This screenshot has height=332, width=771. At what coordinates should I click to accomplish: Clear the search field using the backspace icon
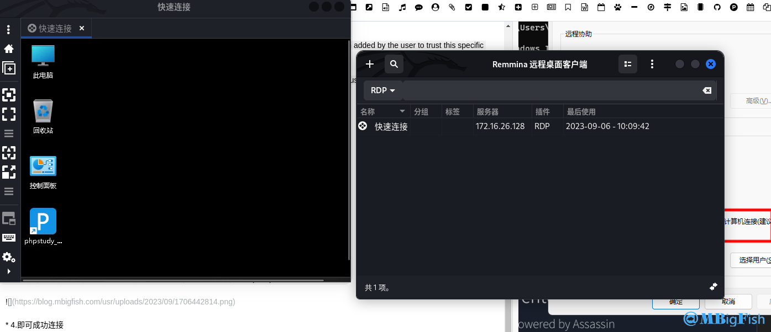tap(707, 90)
